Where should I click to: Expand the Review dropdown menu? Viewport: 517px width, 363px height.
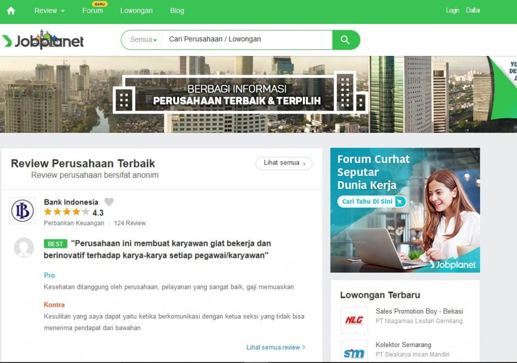pyautogui.click(x=49, y=11)
